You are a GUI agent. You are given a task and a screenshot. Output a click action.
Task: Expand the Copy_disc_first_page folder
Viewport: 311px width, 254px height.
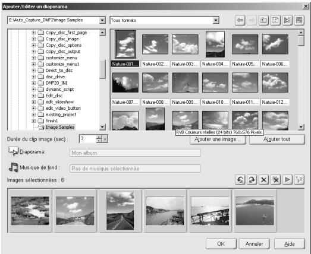click(x=34, y=33)
